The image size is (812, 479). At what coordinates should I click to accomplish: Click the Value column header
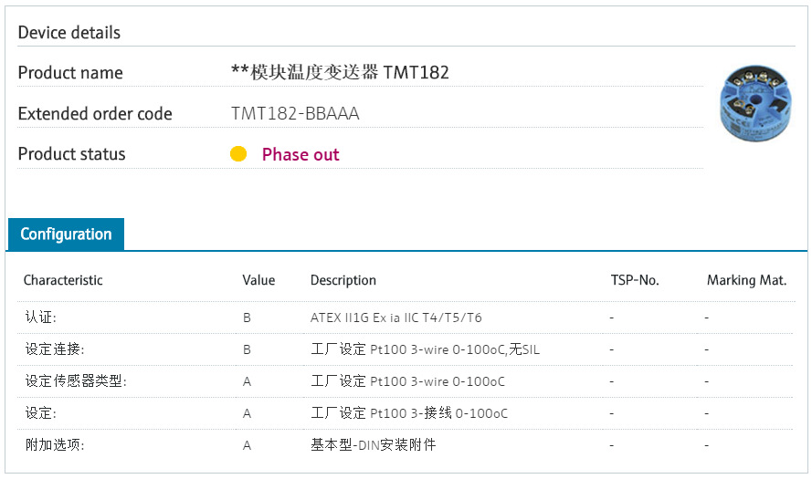(258, 280)
